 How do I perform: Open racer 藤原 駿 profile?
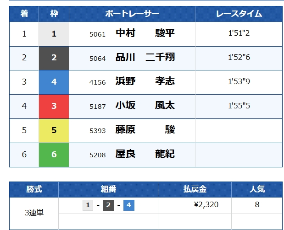point(145,130)
